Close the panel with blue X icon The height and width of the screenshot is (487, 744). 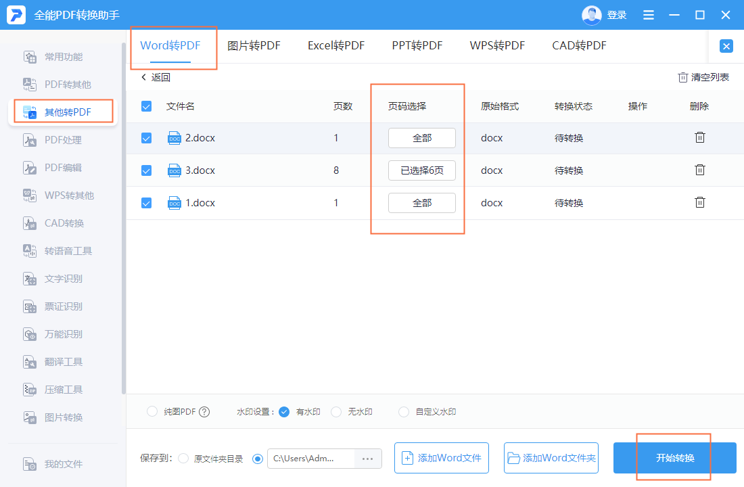(x=726, y=46)
